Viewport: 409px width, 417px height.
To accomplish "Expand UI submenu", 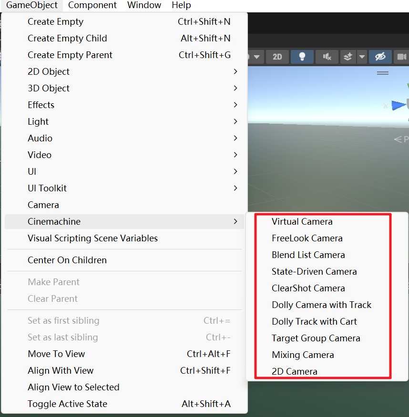I will [124, 171].
